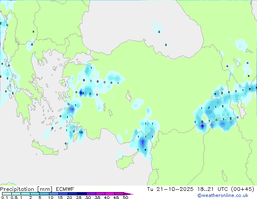Click the above-50 arrow at legend end
The height and width of the screenshot is (199, 257).
point(128,194)
